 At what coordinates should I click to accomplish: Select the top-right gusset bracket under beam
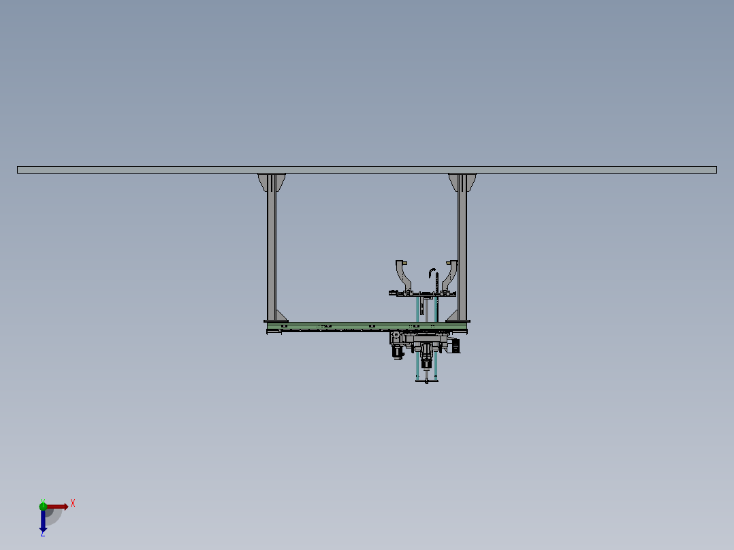462,182
